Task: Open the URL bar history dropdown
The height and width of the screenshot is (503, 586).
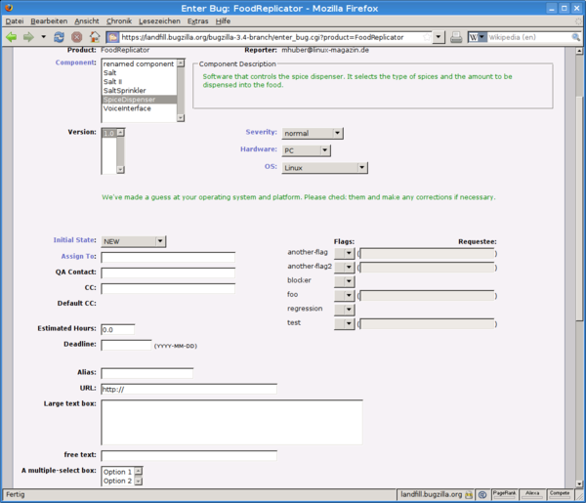Action: 439,37
